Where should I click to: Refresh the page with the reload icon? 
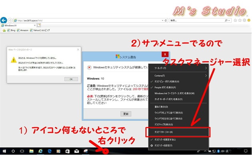(x=166, y=20)
